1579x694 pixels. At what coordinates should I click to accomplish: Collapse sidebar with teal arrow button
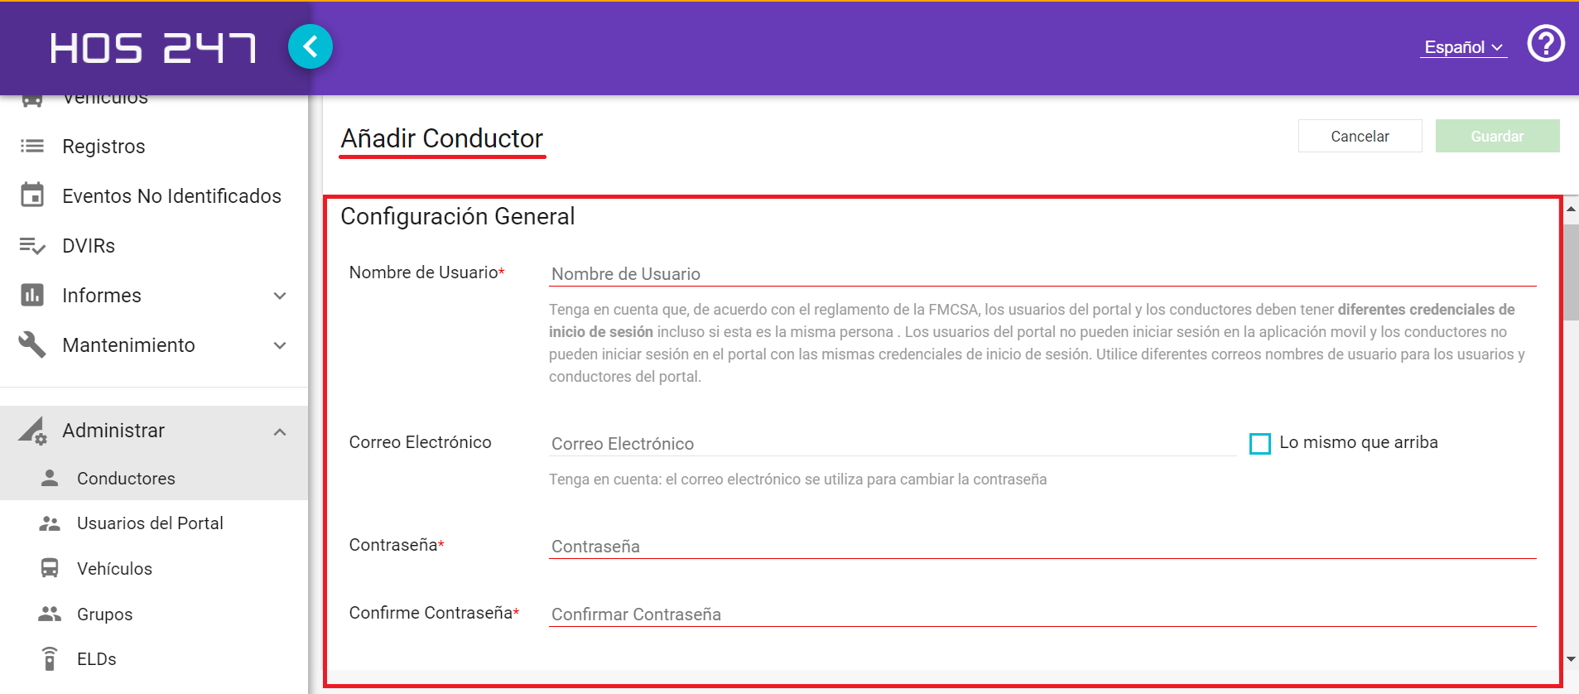pos(311,46)
